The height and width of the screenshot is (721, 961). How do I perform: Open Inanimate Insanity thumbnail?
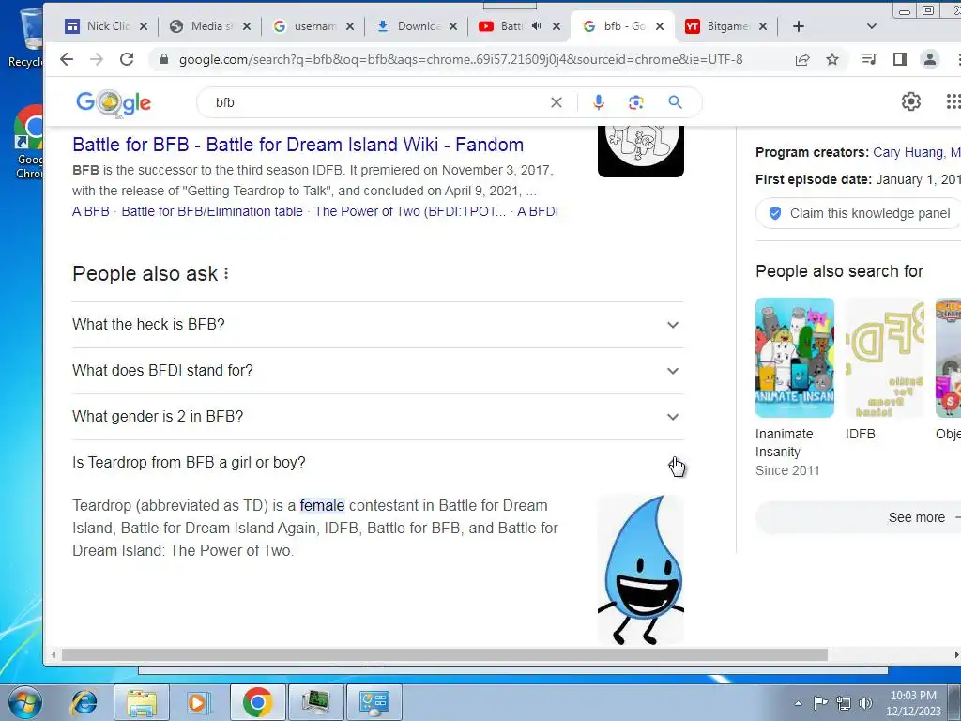click(795, 358)
